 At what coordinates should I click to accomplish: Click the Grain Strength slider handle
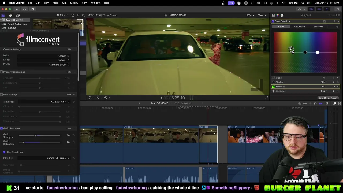coord(35,135)
